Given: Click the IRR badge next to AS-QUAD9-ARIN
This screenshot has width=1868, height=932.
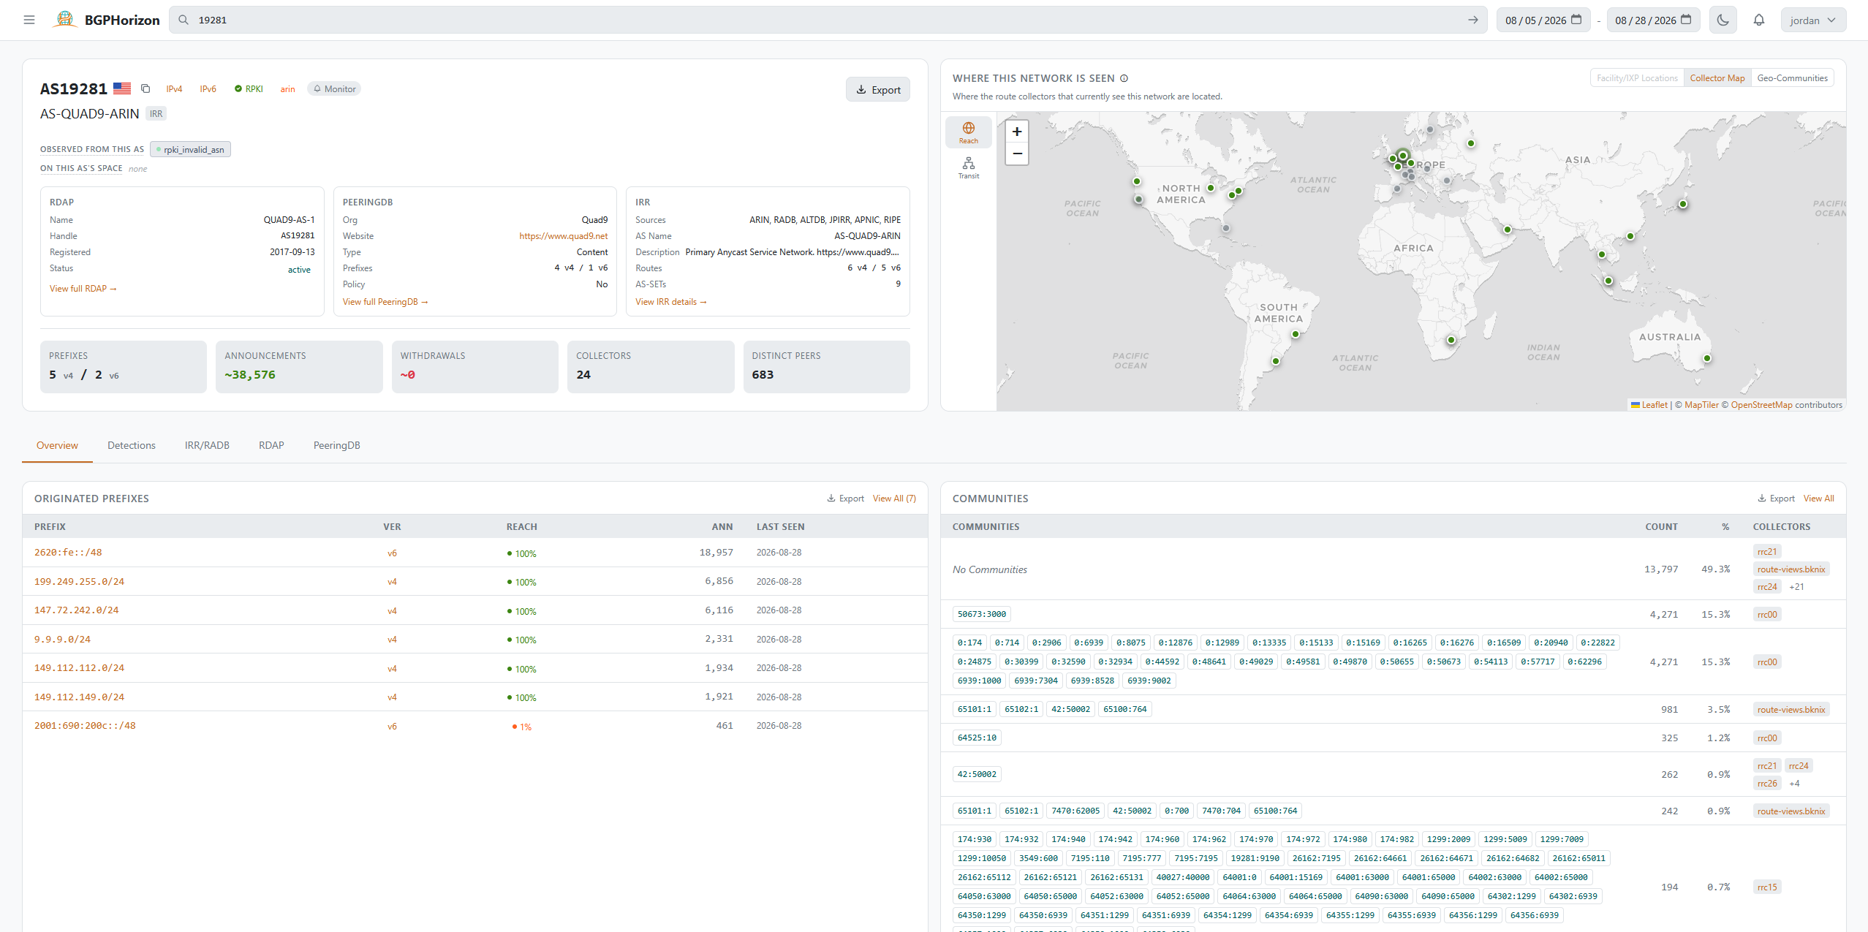Looking at the screenshot, I should point(156,113).
